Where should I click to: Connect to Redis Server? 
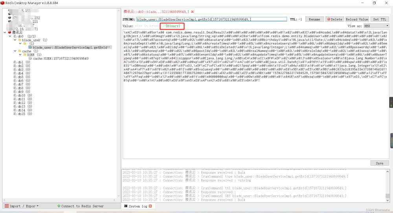80,206
